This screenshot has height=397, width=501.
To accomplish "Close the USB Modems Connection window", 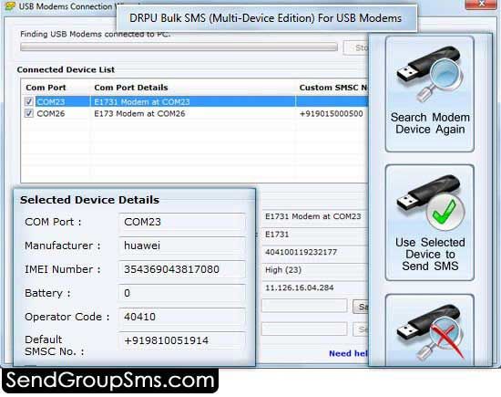I will click(x=482, y=4).
